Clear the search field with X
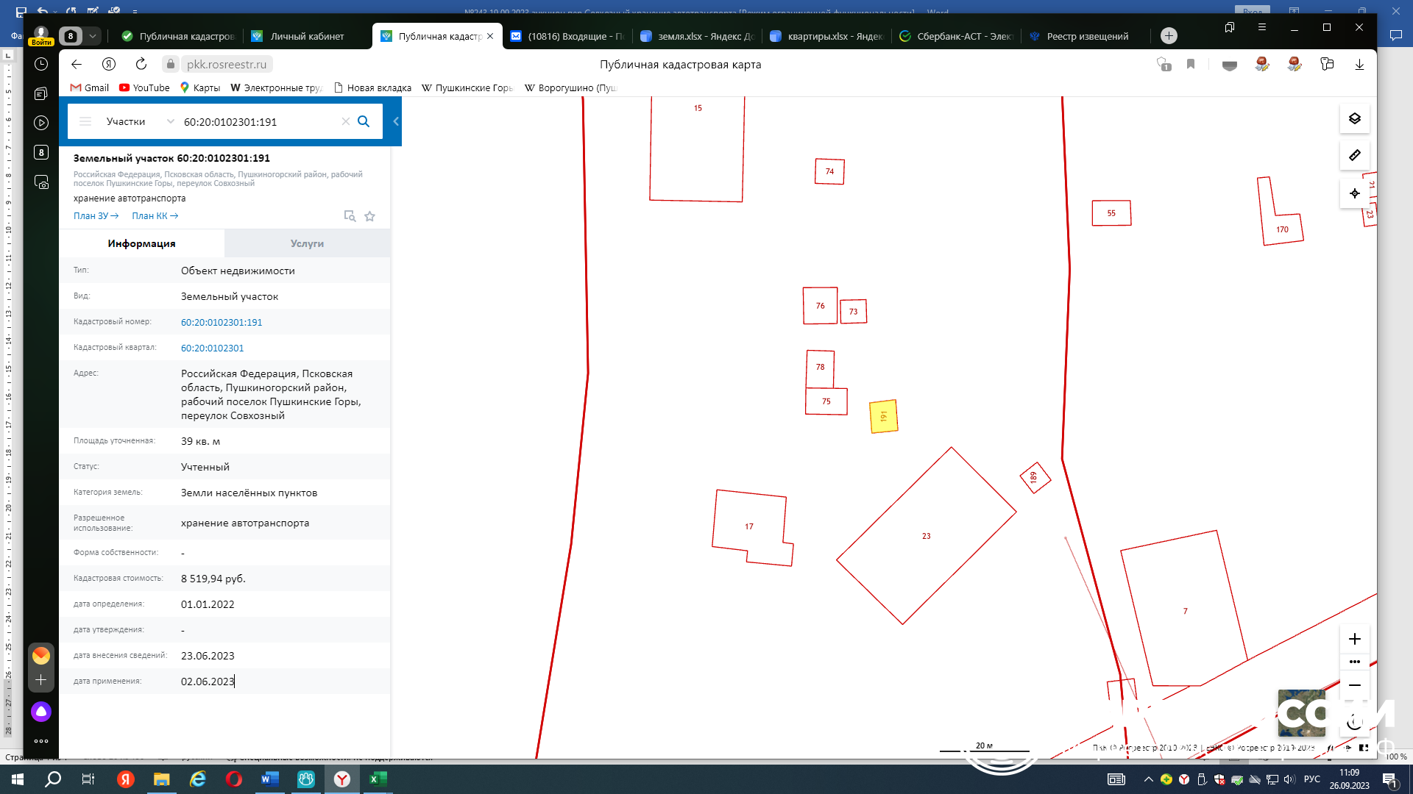Image resolution: width=1413 pixels, height=794 pixels. point(345,121)
